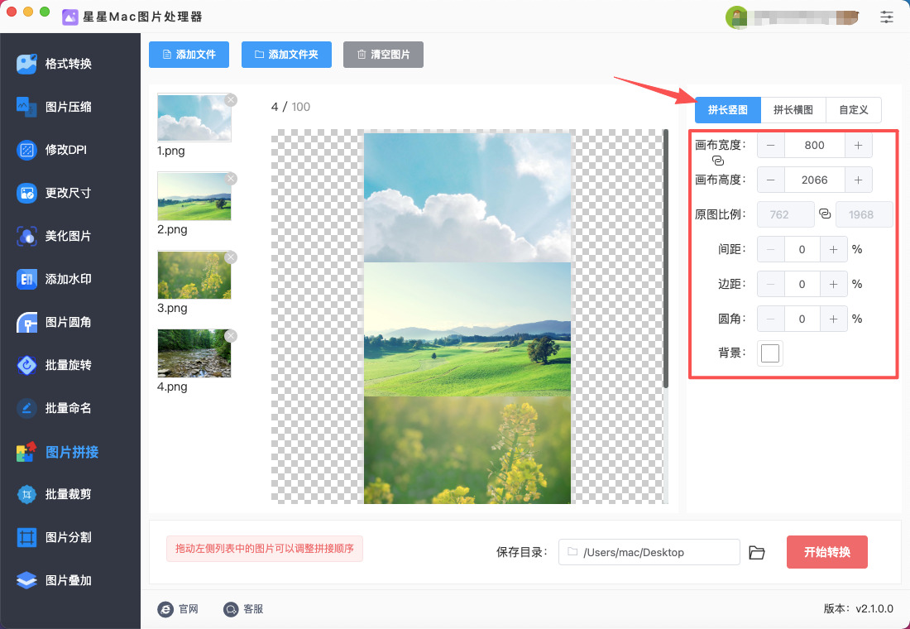This screenshot has height=629, width=910.
Task: Click the 间距 value field
Action: tap(802, 249)
